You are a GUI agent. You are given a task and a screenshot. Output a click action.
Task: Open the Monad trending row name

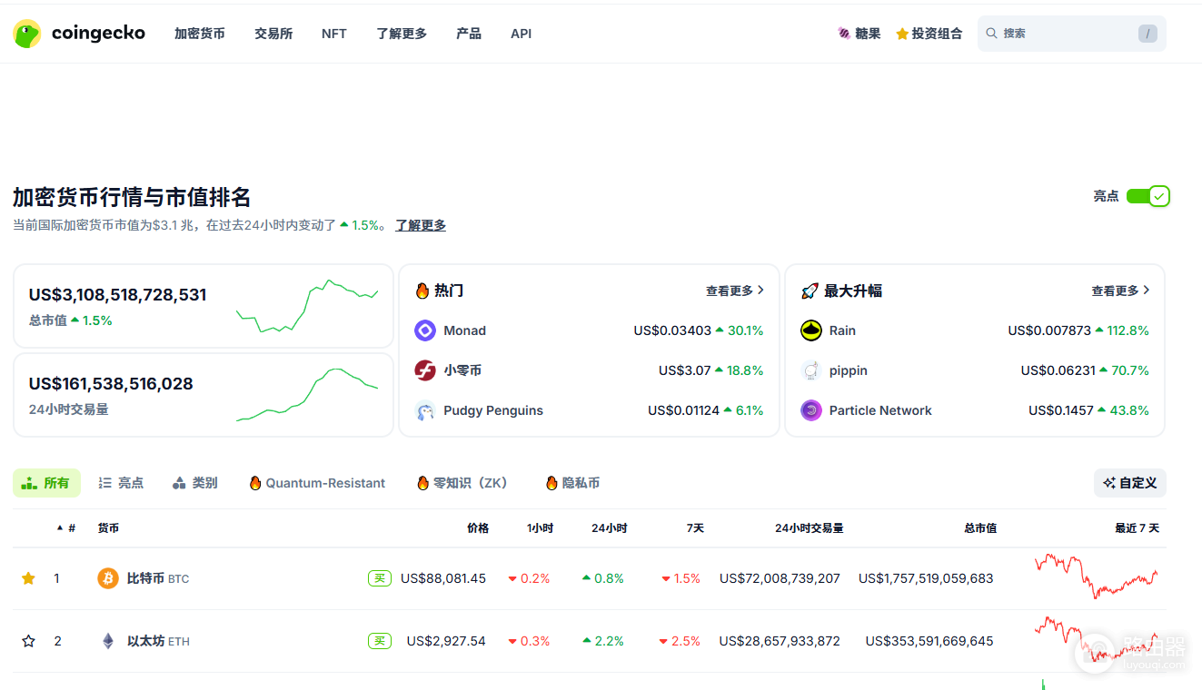(464, 330)
